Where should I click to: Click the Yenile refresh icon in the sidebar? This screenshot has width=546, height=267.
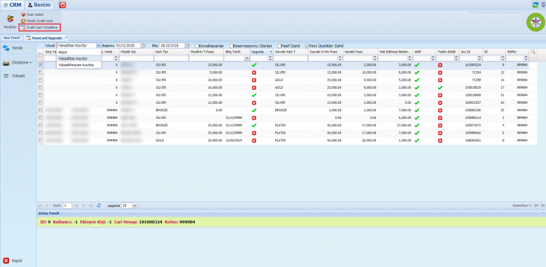coord(6,48)
